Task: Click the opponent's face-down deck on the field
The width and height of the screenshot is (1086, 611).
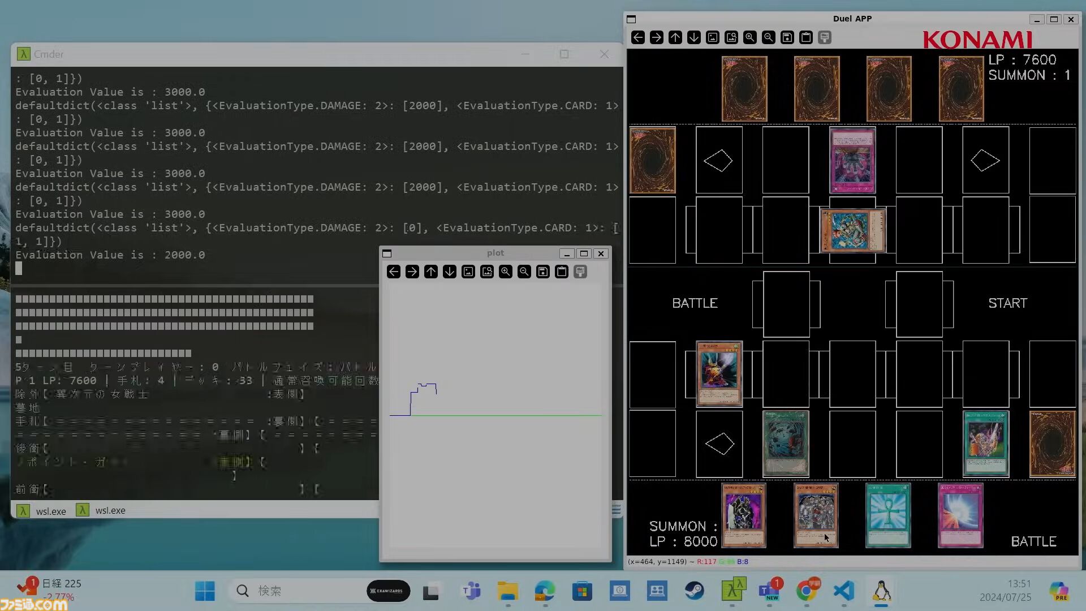Action: coord(653,161)
